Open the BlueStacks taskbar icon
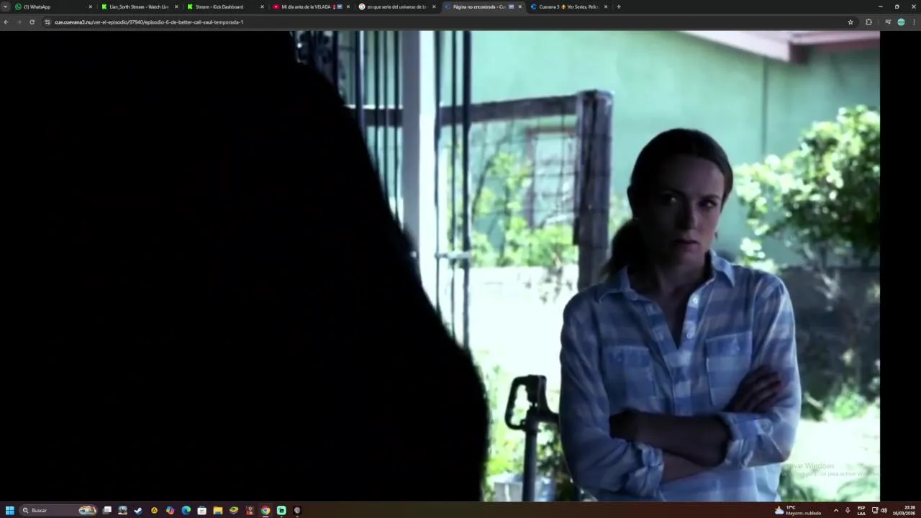Viewport: 921px width, 518px height. pos(234,510)
